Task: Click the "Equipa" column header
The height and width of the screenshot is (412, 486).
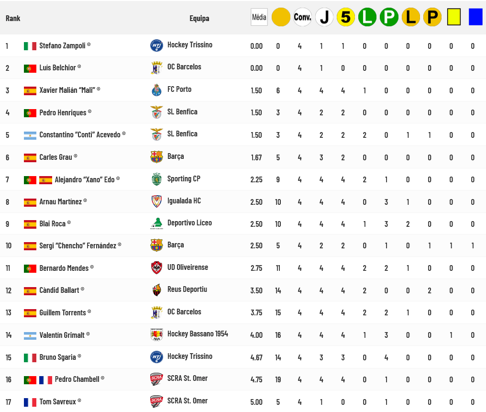Action: pos(199,18)
